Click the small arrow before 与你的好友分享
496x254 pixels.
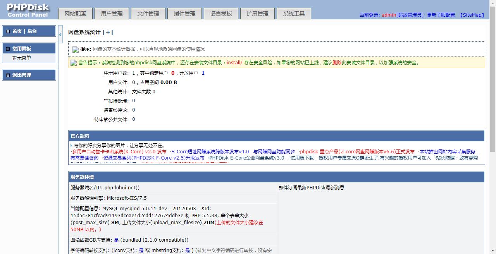pos(72,146)
